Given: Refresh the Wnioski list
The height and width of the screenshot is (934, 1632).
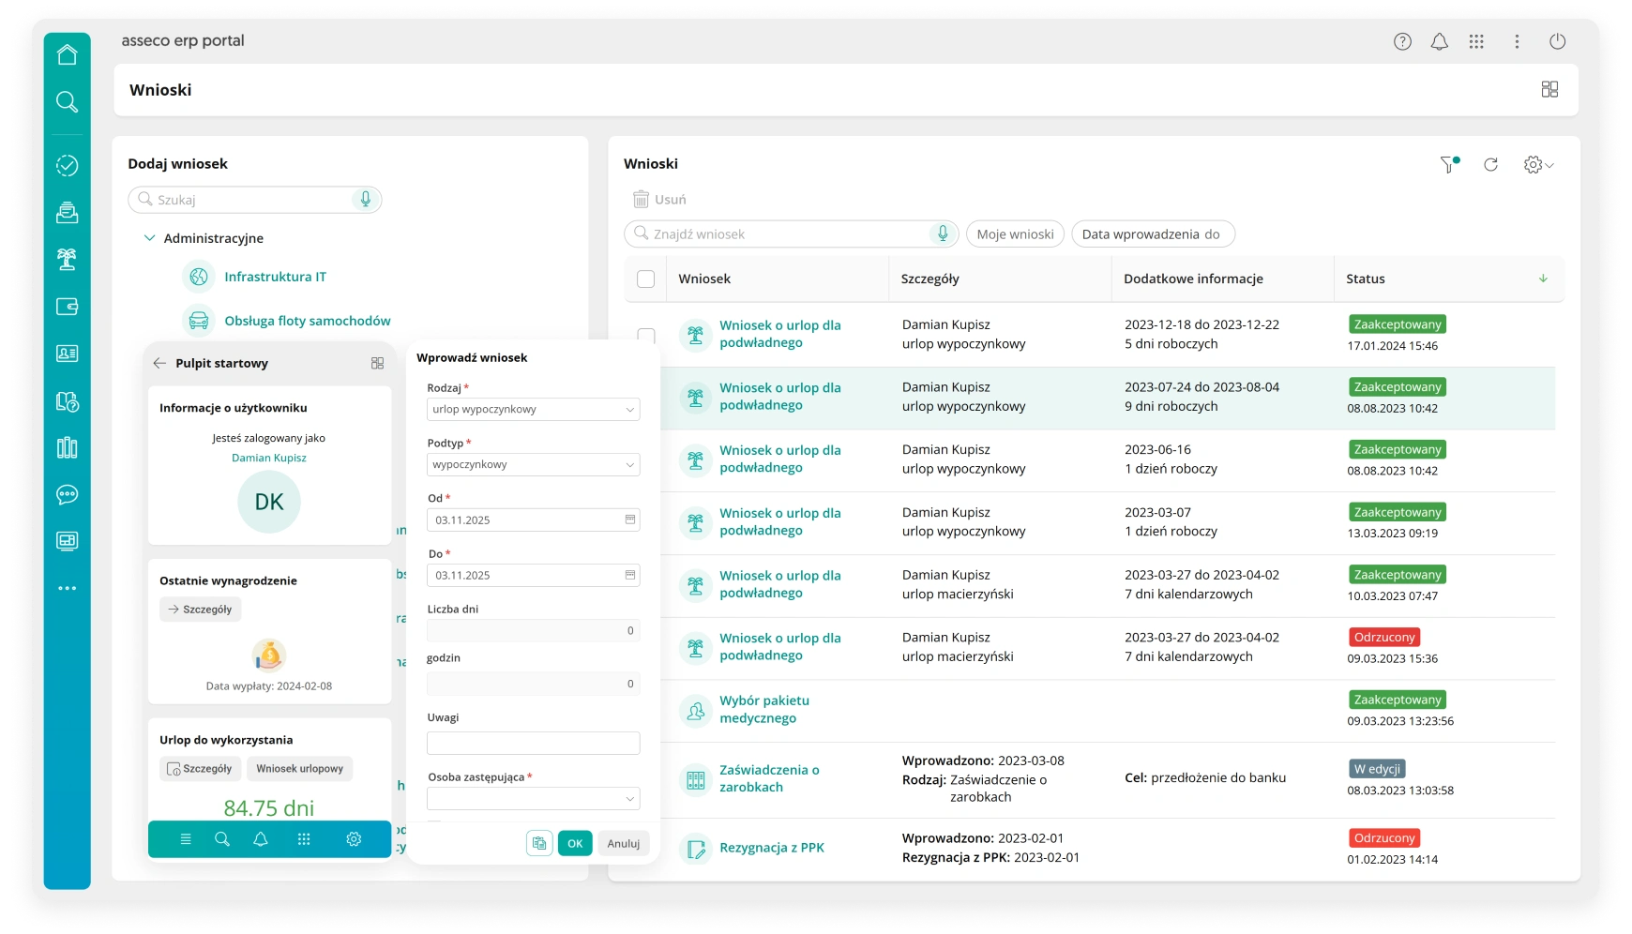Looking at the screenshot, I should [x=1490, y=165].
